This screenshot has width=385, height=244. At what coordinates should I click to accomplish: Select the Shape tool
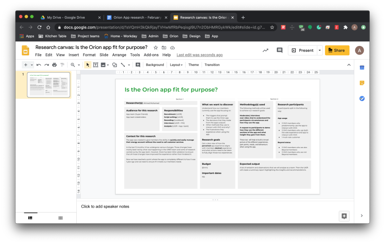pyautogui.click(x=114, y=65)
